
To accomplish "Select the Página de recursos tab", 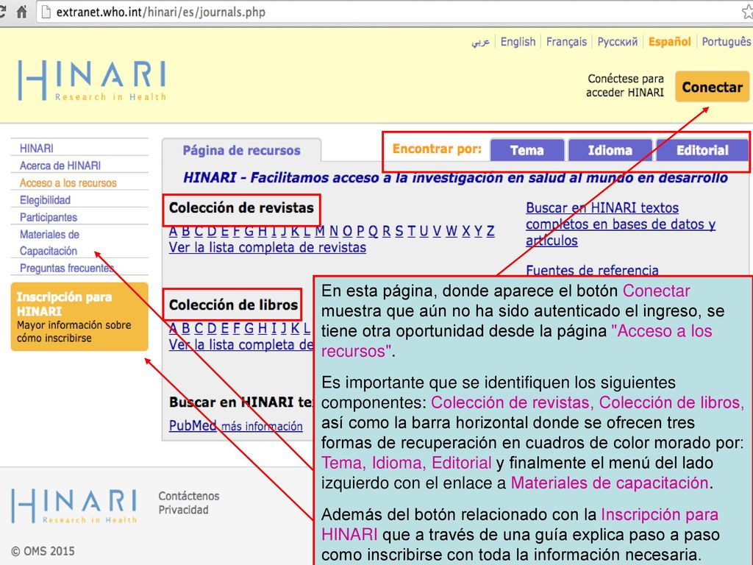I will (x=241, y=150).
